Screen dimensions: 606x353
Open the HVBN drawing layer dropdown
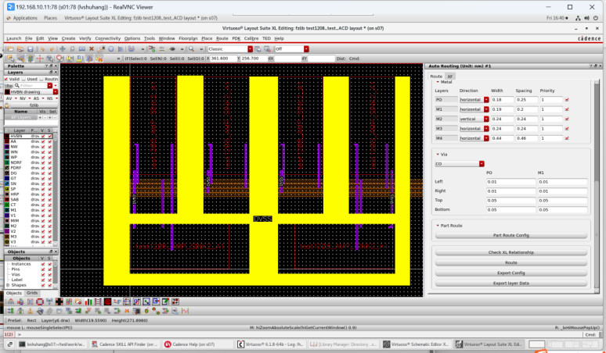click(x=56, y=91)
